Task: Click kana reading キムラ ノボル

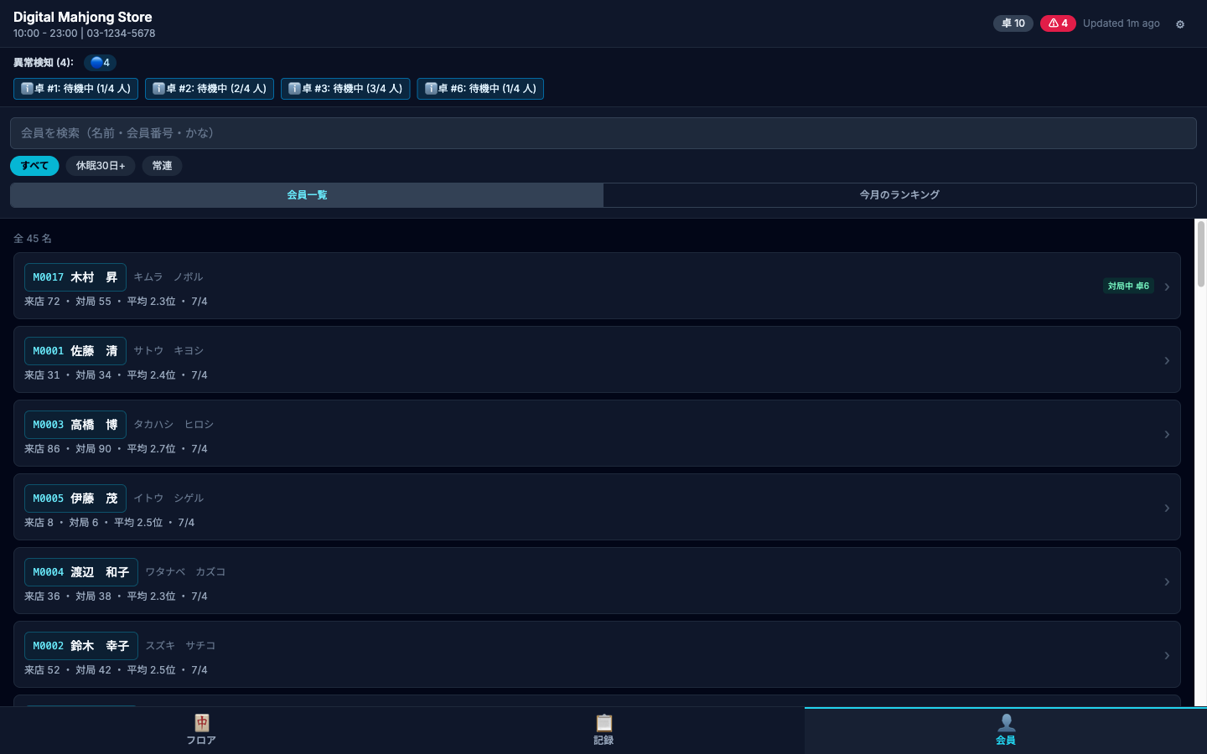Action: pyautogui.click(x=168, y=277)
